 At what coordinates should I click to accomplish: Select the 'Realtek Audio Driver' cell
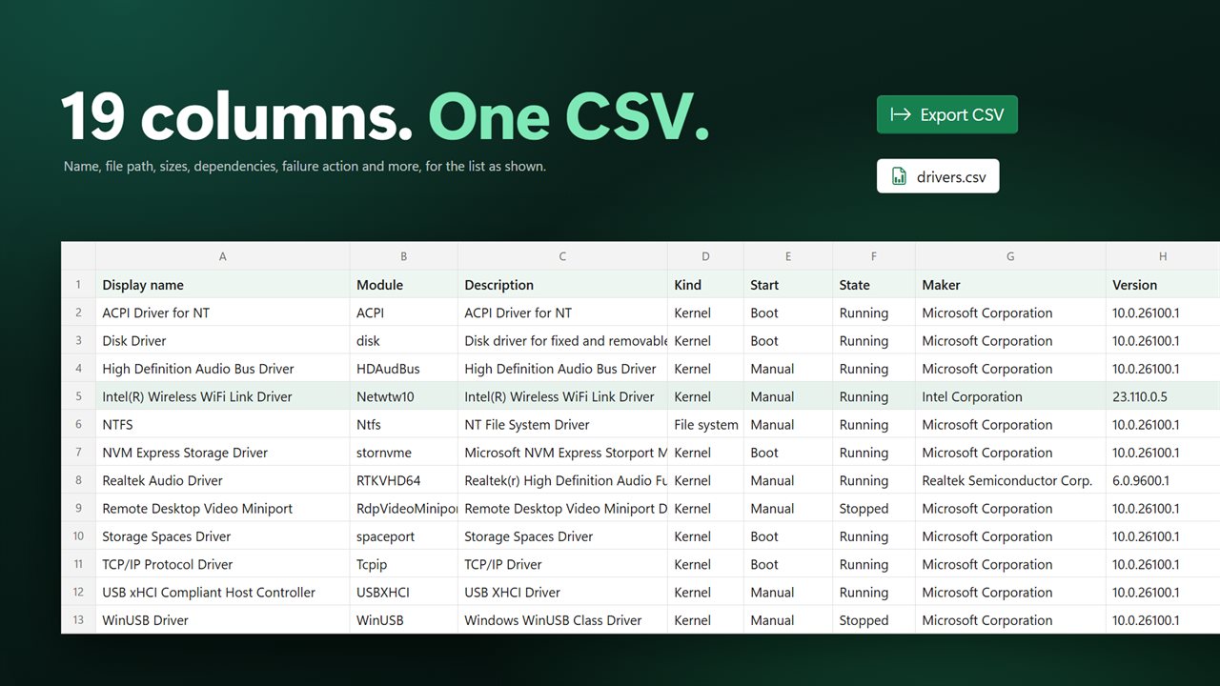point(223,480)
